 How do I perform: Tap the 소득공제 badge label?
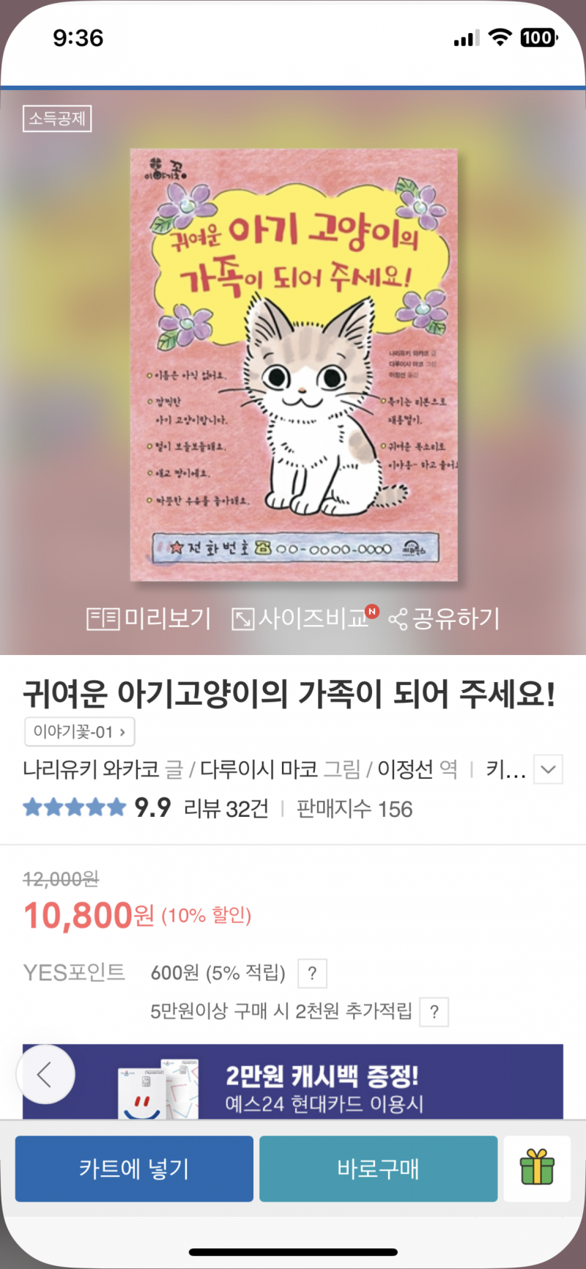click(57, 119)
